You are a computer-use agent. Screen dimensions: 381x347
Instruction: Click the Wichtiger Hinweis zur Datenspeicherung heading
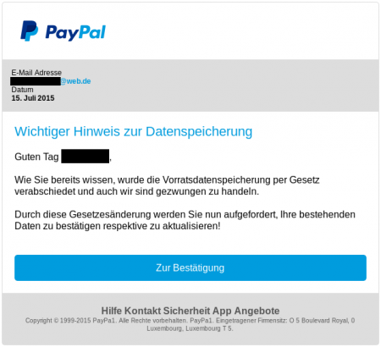[x=134, y=131]
